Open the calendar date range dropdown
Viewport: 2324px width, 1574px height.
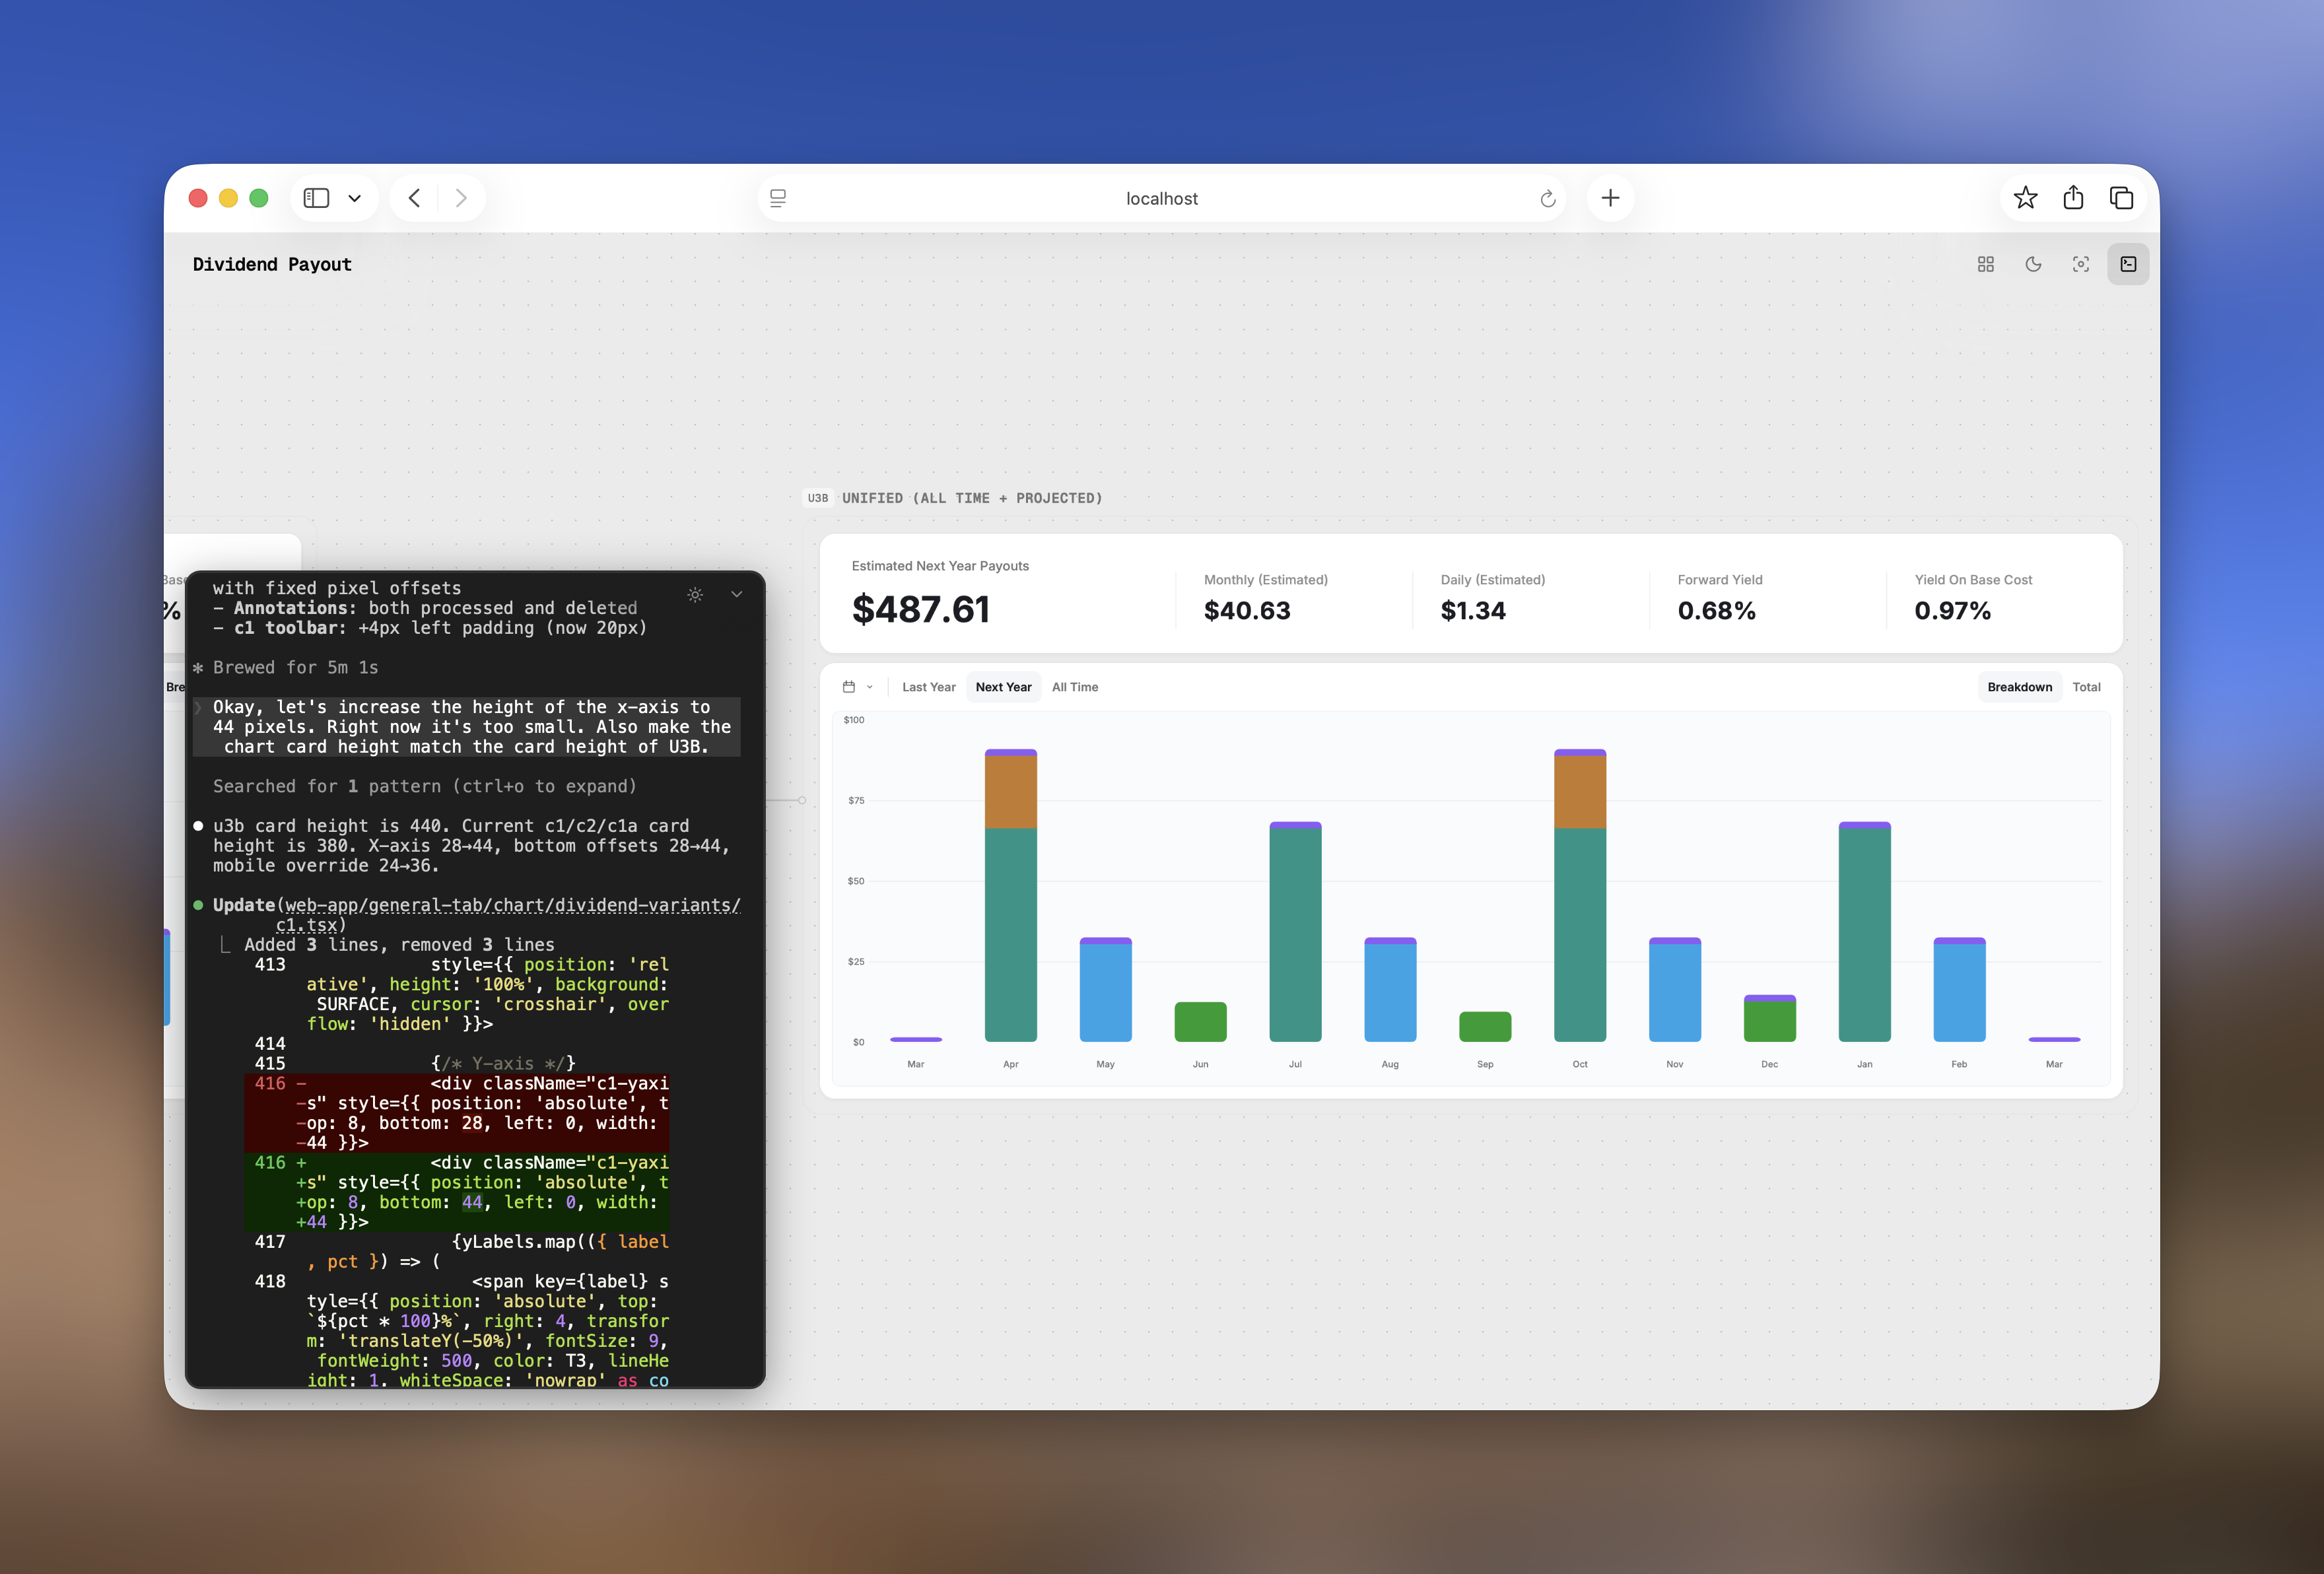tap(857, 687)
